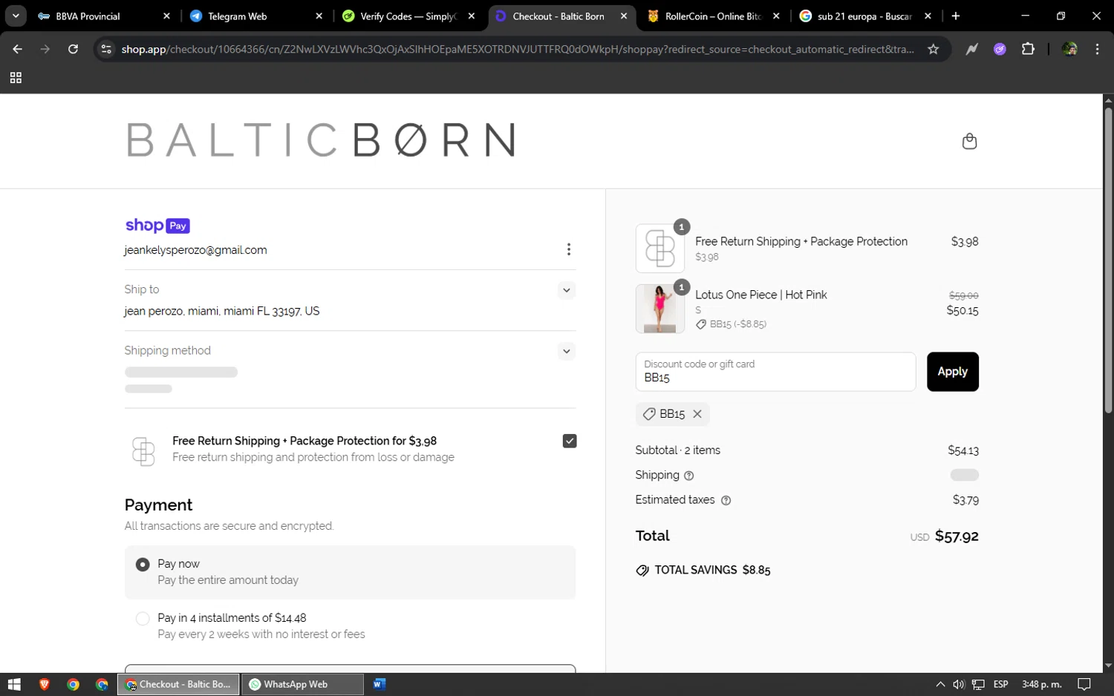Open a new browser tab
The height and width of the screenshot is (696, 1114).
pos(956,16)
